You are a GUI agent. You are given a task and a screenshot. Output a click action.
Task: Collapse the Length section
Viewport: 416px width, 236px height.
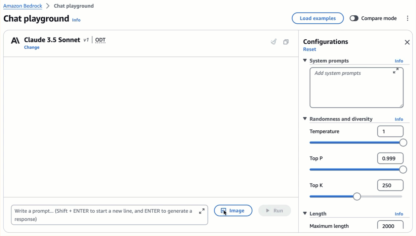point(305,214)
